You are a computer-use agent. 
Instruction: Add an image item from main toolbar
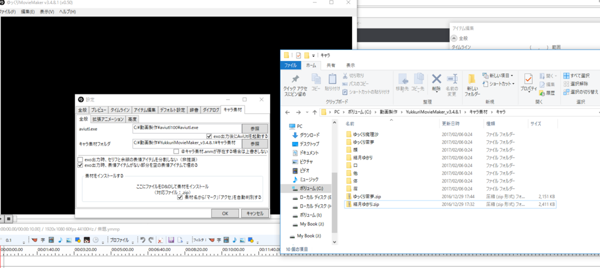coord(69,240)
